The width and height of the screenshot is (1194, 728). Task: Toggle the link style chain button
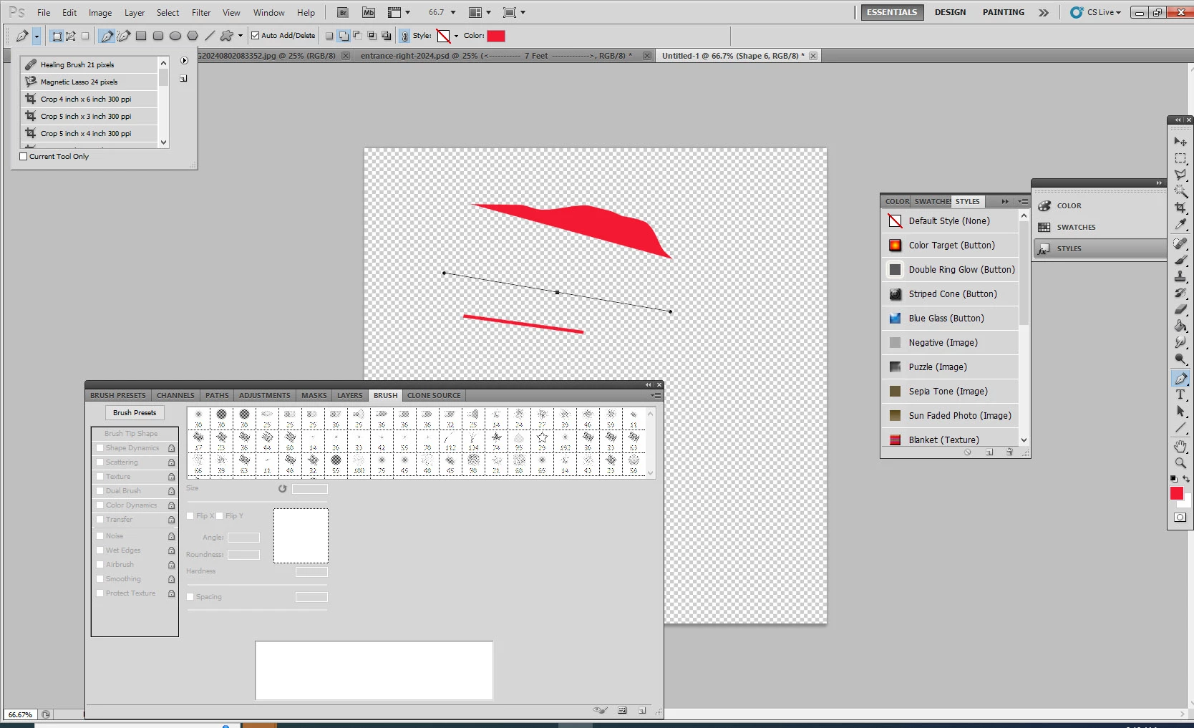404,36
